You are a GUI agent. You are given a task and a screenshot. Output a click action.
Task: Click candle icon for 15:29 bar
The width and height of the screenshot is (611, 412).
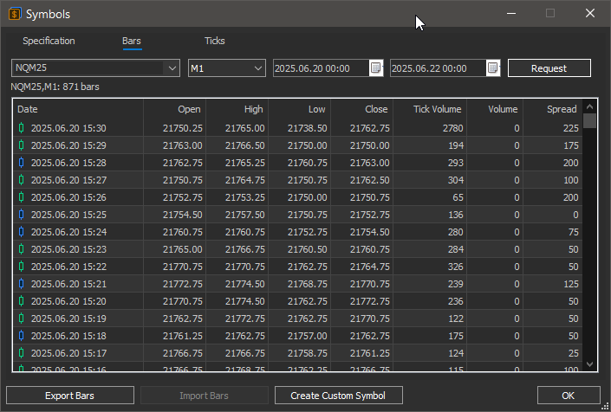22,145
